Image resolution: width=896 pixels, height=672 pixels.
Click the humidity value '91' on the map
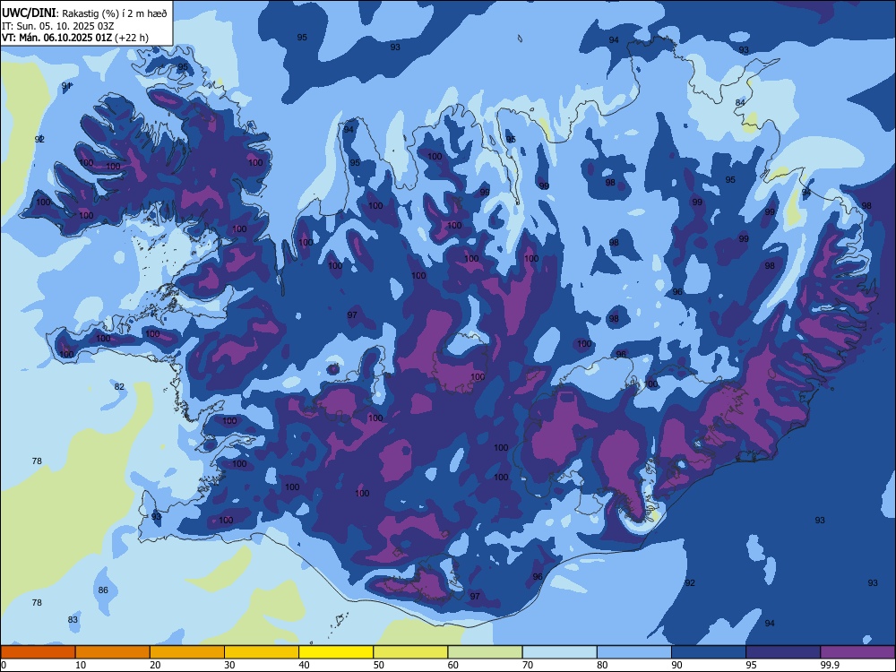click(x=67, y=86)
